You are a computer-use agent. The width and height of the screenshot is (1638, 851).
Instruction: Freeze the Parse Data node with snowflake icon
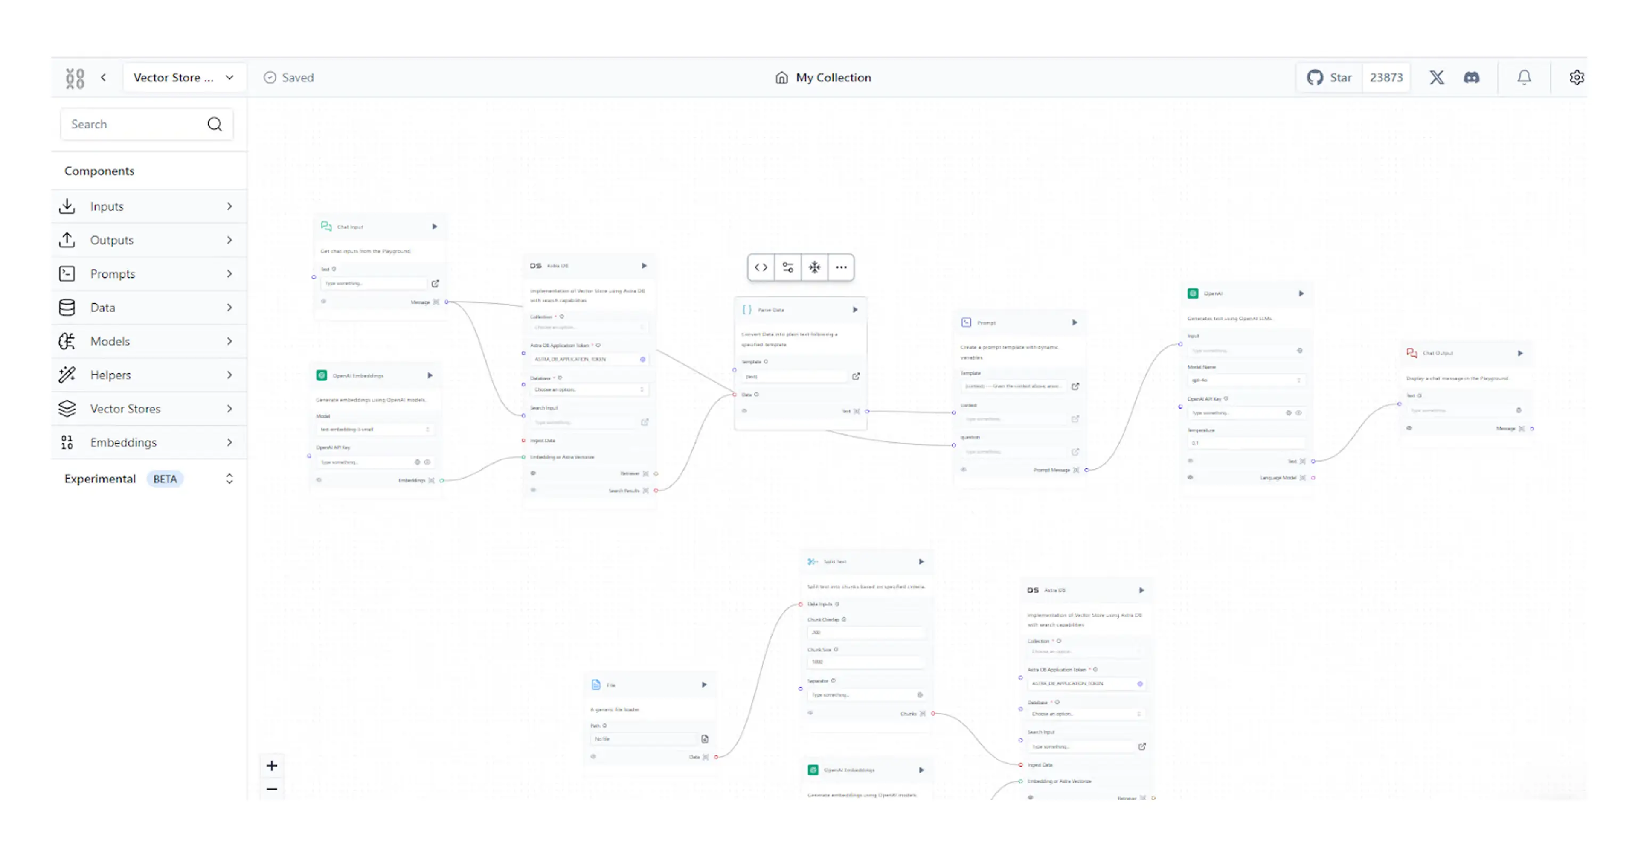[x=815, y=267]
